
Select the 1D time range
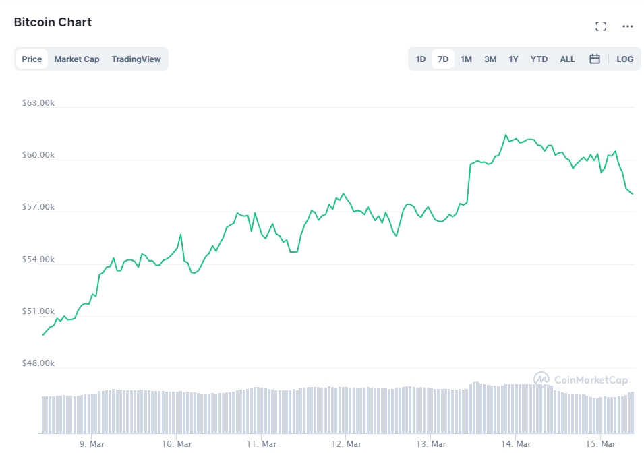(421, 59)
